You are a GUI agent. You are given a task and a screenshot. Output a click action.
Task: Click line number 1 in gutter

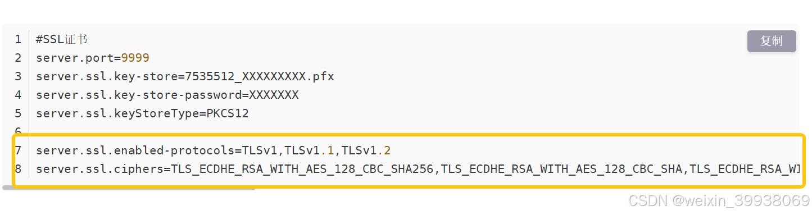point(18,39)
